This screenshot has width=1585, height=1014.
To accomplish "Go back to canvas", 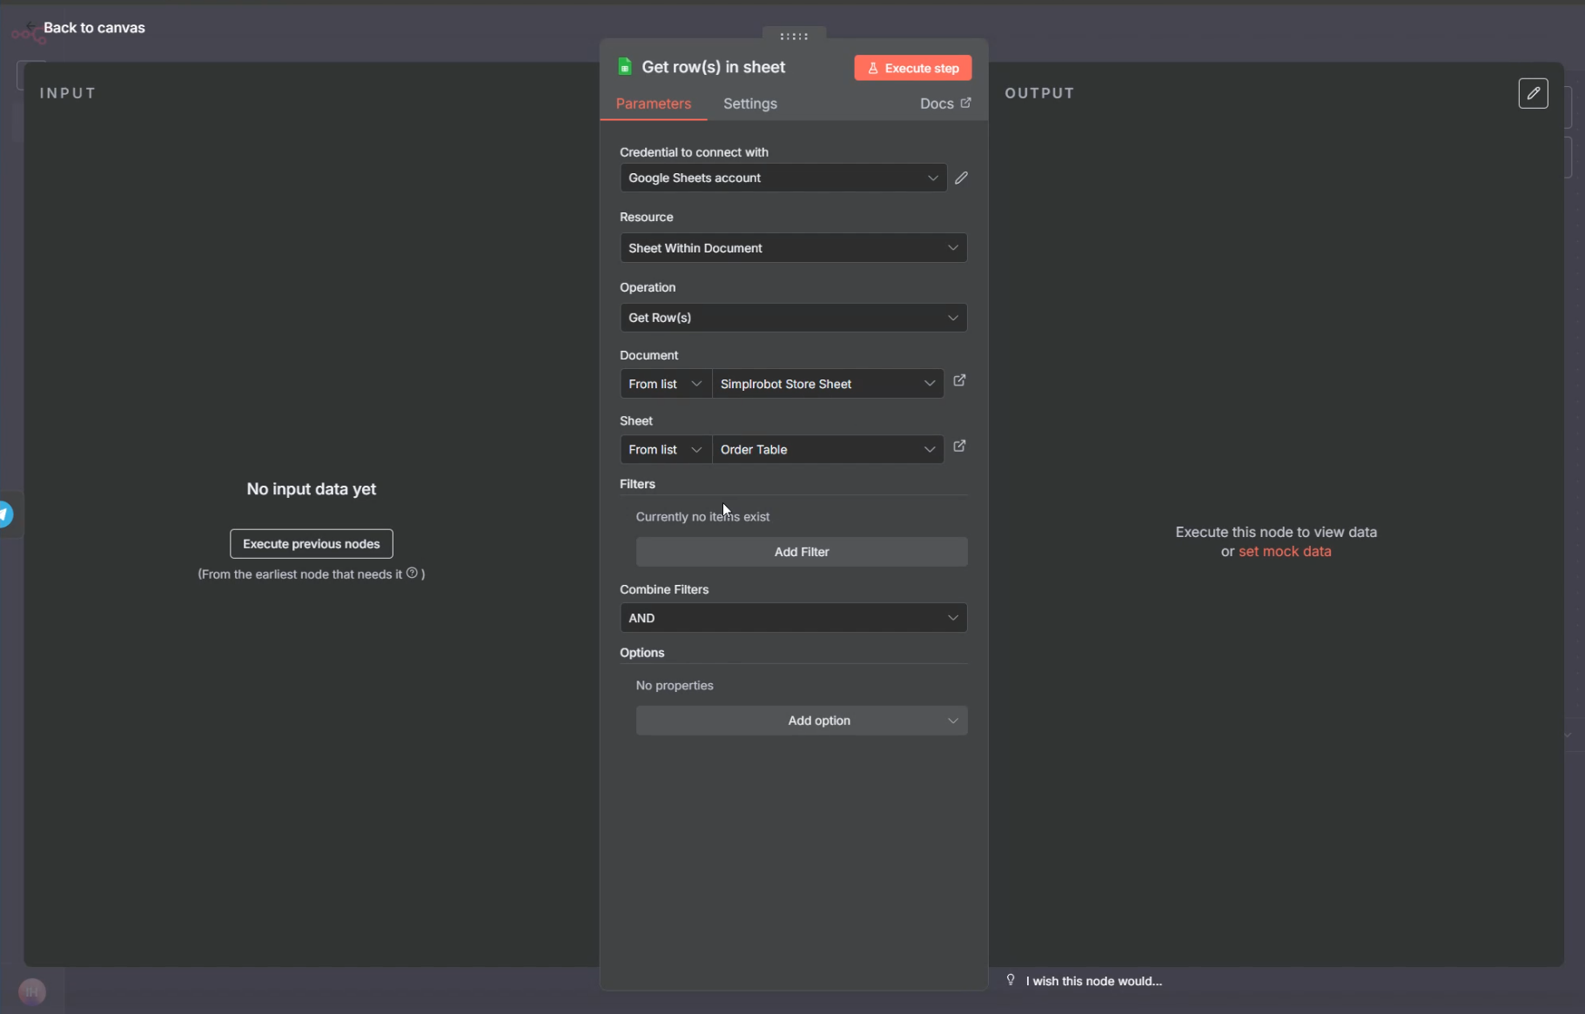I will [x=94, y=28].
